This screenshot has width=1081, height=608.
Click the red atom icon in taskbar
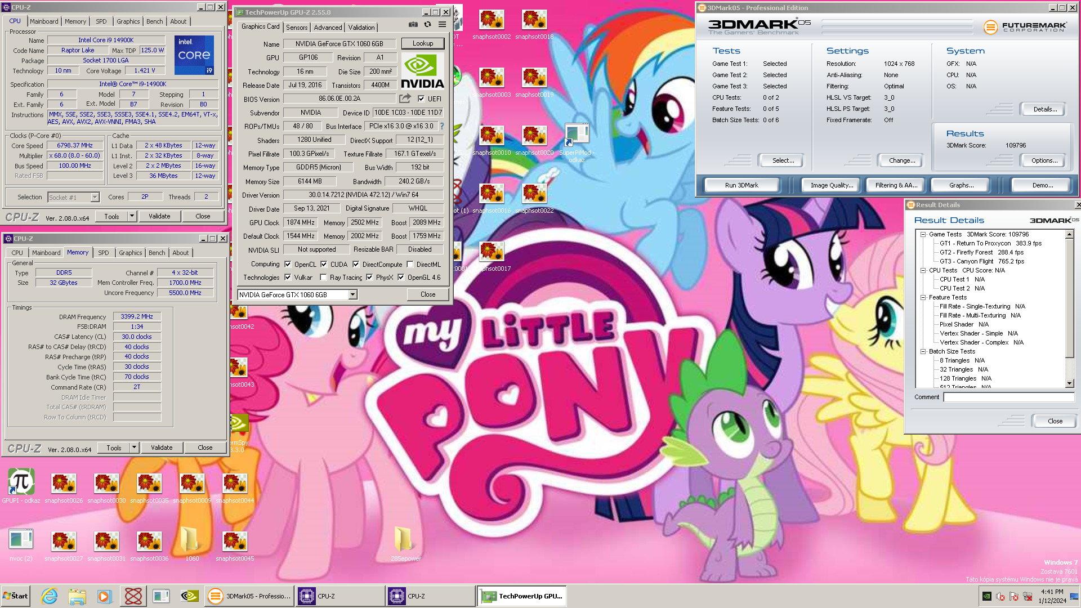point(133,596)
